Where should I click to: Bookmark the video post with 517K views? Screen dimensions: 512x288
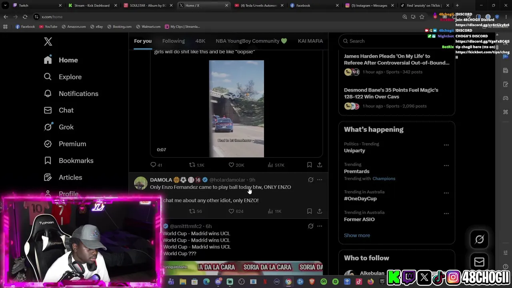tap(309, 165)
